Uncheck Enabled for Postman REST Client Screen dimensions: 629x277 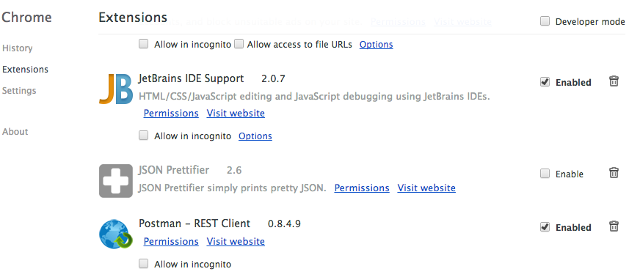click(x=545, y=227)
